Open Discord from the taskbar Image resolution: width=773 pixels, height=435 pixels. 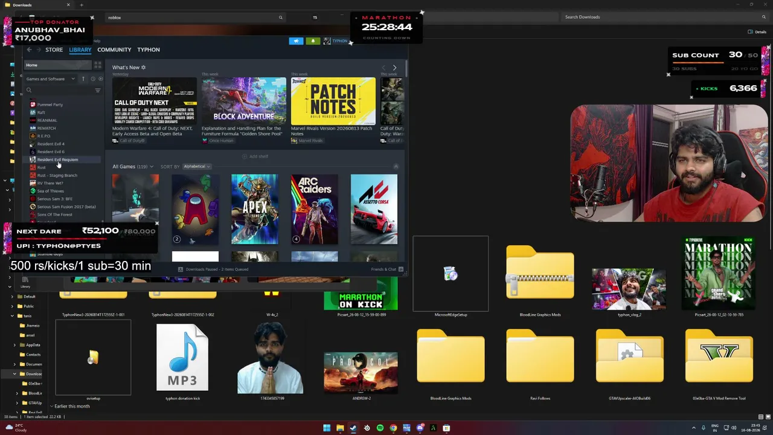tap(420, 428)
